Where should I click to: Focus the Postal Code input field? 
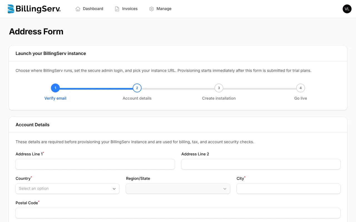[178, 213]
